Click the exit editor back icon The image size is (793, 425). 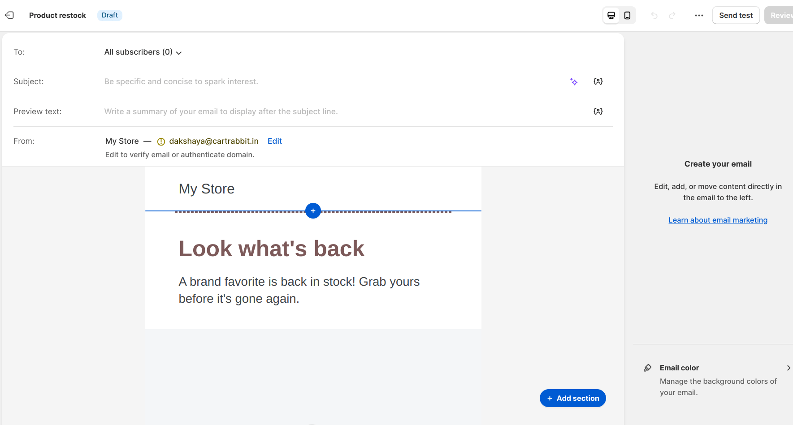pyautogui.click(x=9, y=15)
